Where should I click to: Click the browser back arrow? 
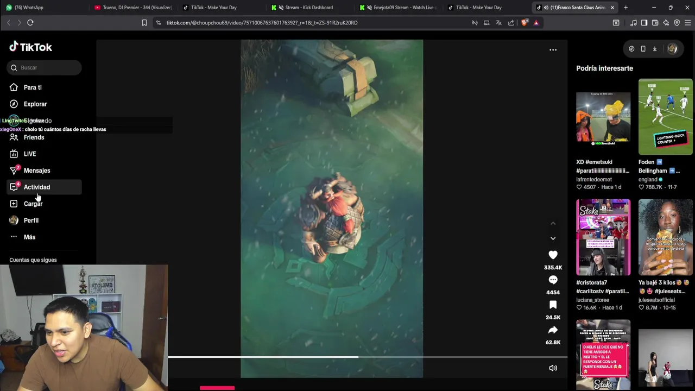tap(9, 23)
